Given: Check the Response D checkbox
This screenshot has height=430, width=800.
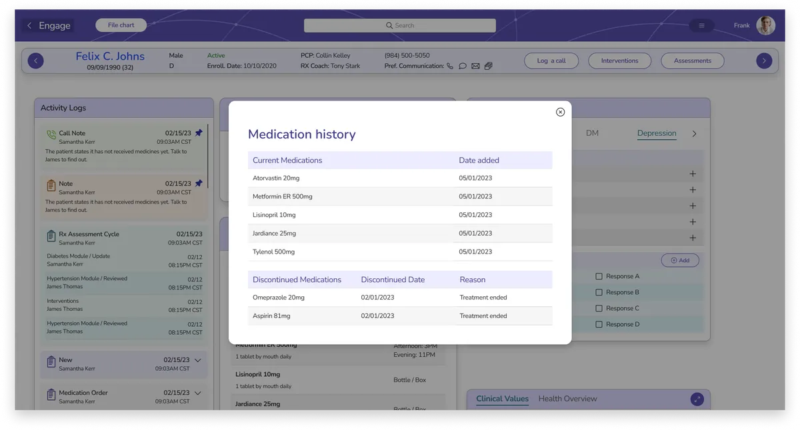Looking at the screenshot, I should [599, 324].
